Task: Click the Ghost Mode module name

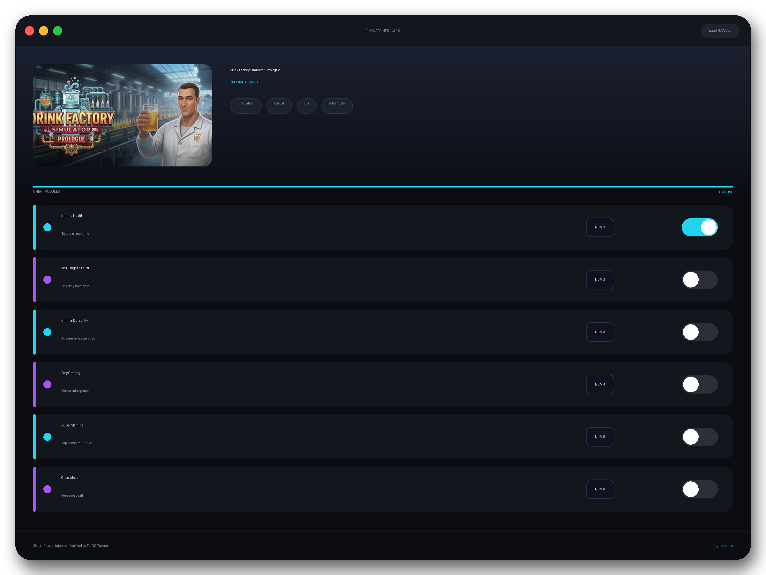Action: tap(70, 477)
